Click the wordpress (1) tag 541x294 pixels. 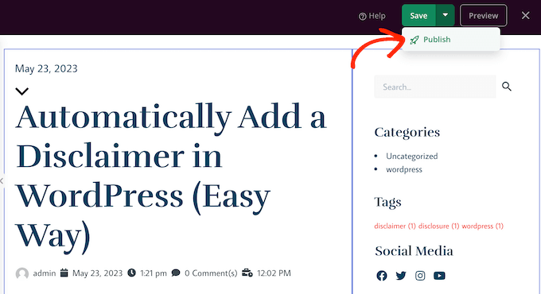click(482, 226)
